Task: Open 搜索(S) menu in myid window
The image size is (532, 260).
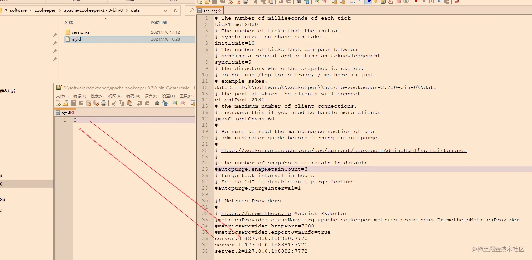Action: click(x=97, y=96)
